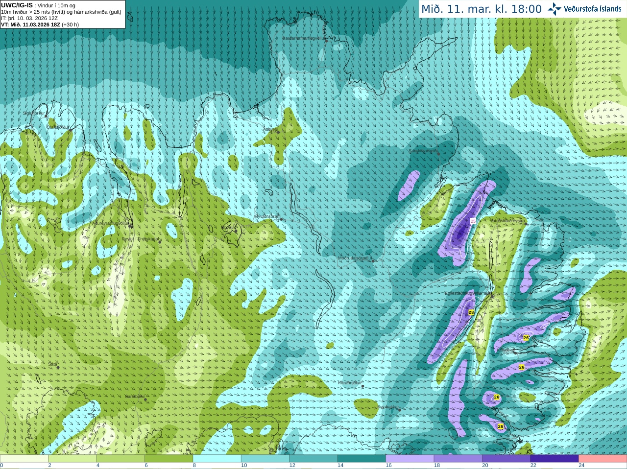Pick the 20–22 m/s legend swatch
The height and width of the screenshot is (469, 627).
(x=506, y=459)
